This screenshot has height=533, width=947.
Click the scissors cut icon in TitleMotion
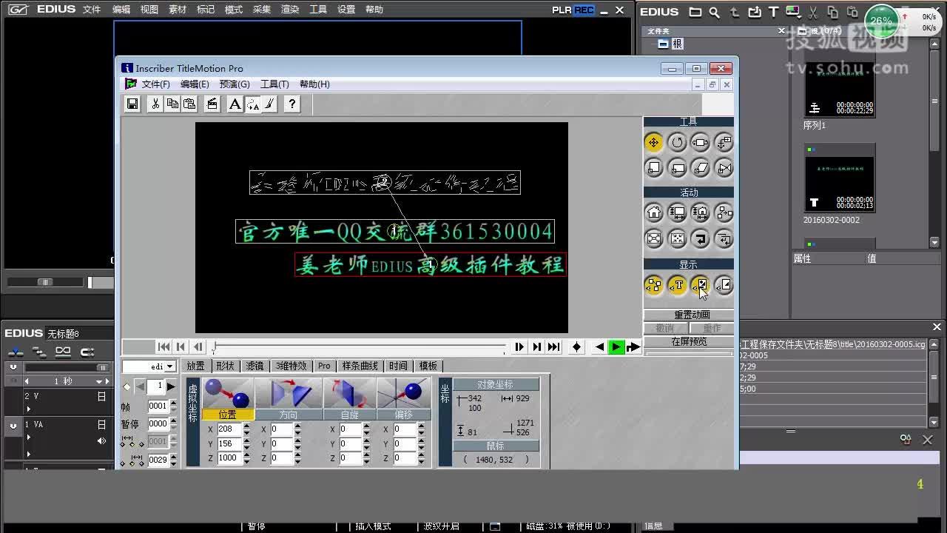[155, 104]
